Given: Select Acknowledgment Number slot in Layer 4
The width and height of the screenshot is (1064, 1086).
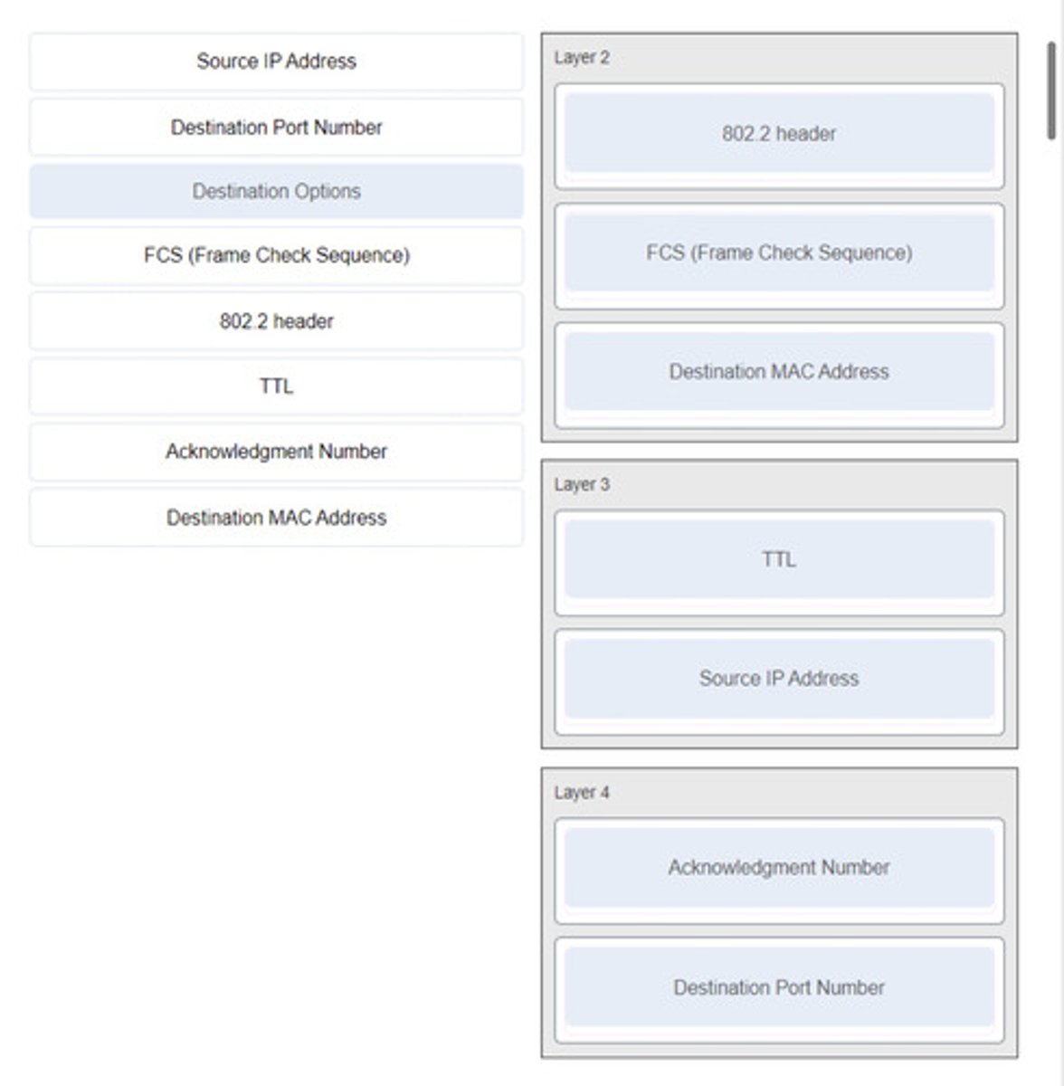Looking at the screenshot, I should [779, 868].
